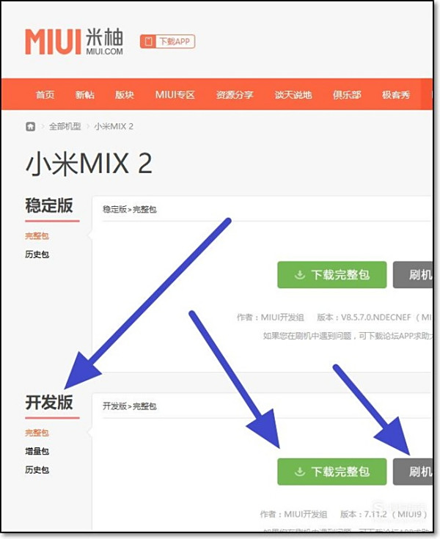Click the home icon in breadcrumb
The width and height of the screenshot is (440, 539).
coord(31,126)
